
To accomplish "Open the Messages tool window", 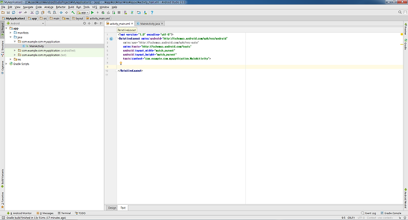I will point(45,213).
